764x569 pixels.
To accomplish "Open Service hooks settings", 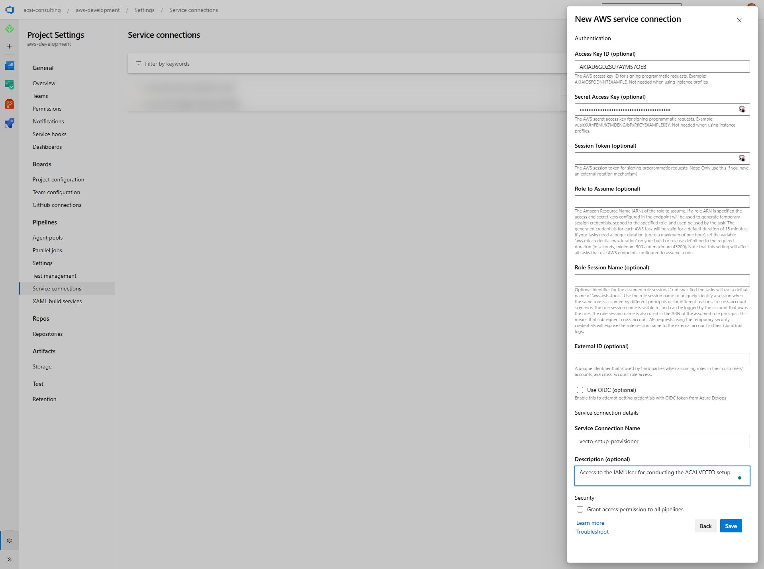I will click(x=49, y=134).
